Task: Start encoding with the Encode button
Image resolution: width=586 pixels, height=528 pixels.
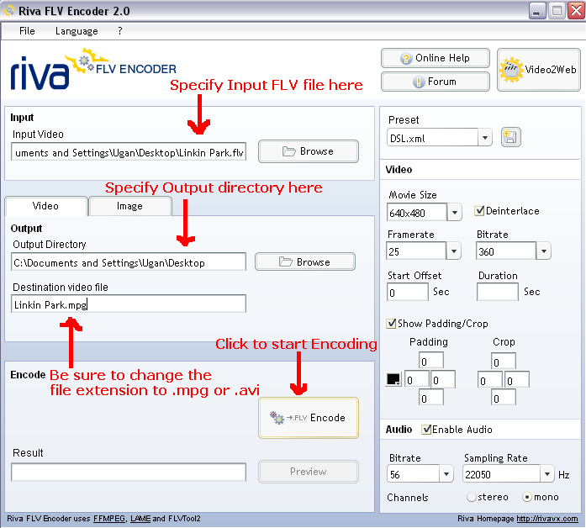Action: 309,417
